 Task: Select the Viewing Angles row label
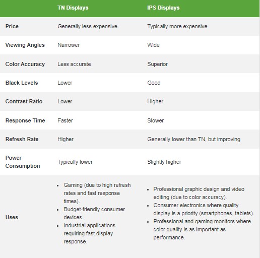[25, 45]
